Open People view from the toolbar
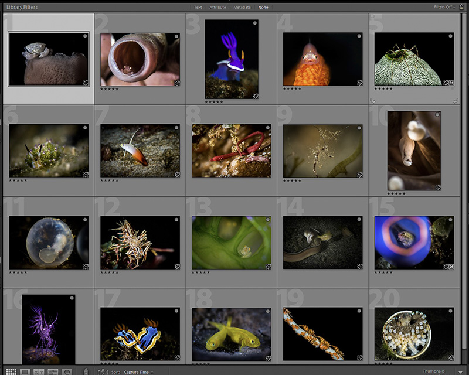This screenshot has height=375, width=469. point(67,371)
